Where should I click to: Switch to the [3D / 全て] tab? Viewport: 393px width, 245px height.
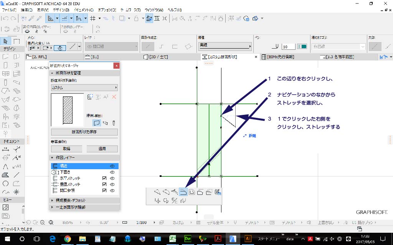coord(157,57)
